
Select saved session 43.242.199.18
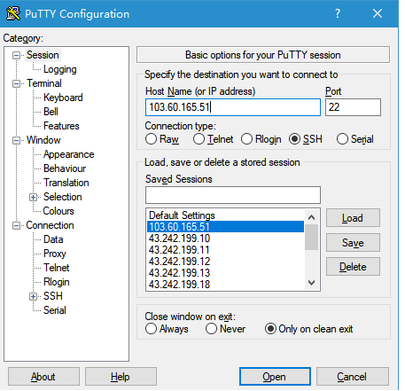(x=225, y=285)
